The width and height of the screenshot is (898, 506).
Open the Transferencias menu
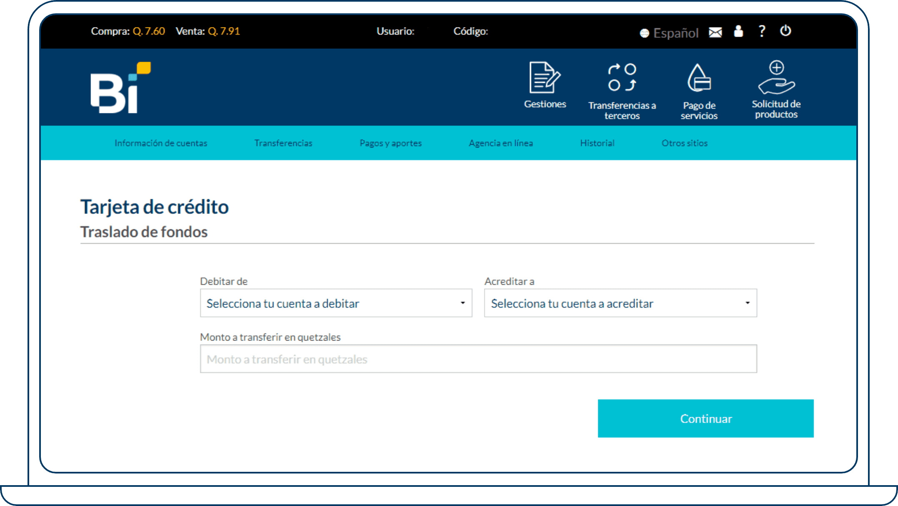pyautogui.click(x=283, y=143)
